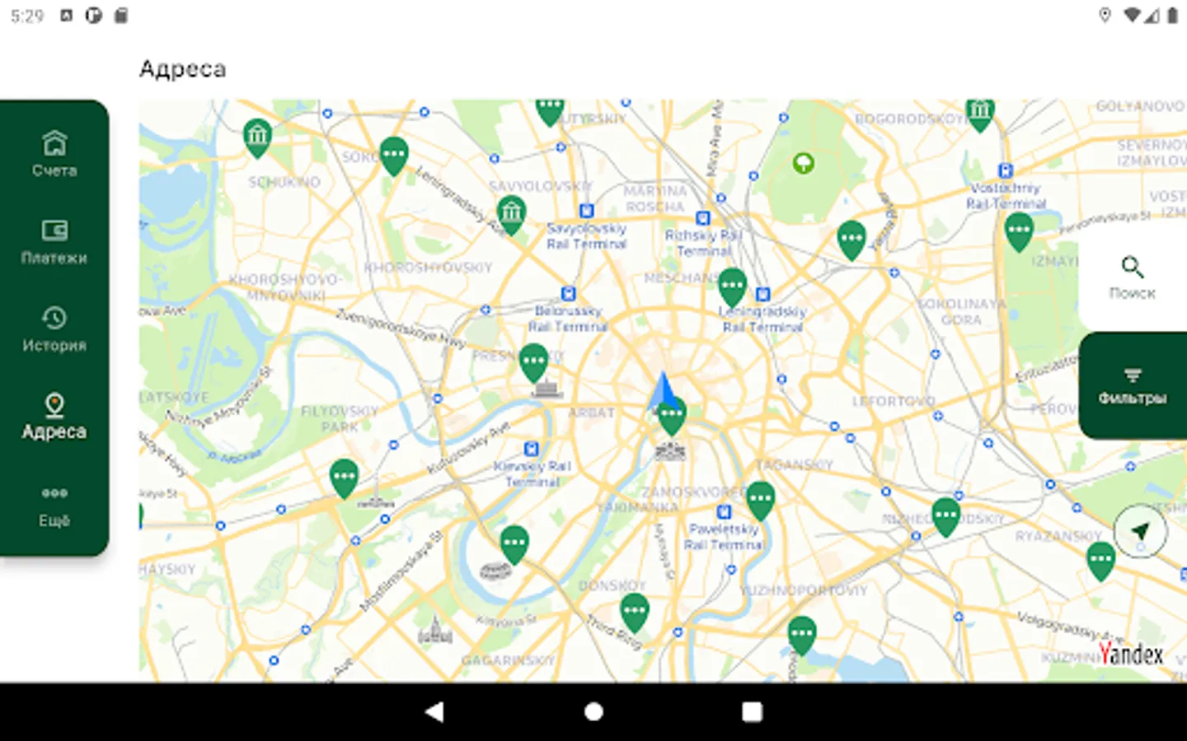This screenshot has height=741, width=1187.
Task: Tap the Belorussky Rail Terminal station icon
Action: point(568,294)
